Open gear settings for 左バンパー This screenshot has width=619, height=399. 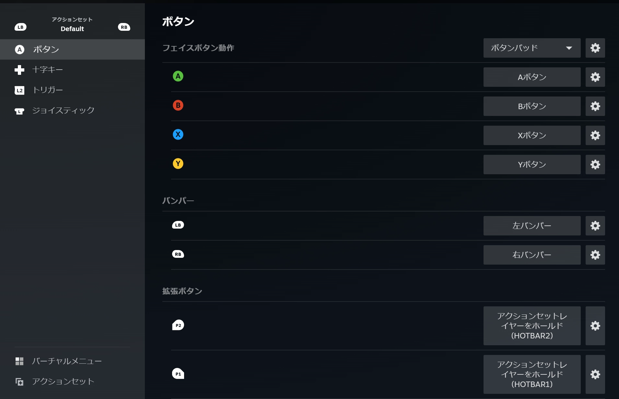coord(595,226)
